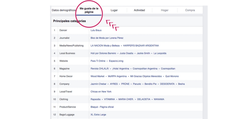The width and height of the screenshot is (251, 119).
Task: Visit Para Ti Online page
Action: 98,61
